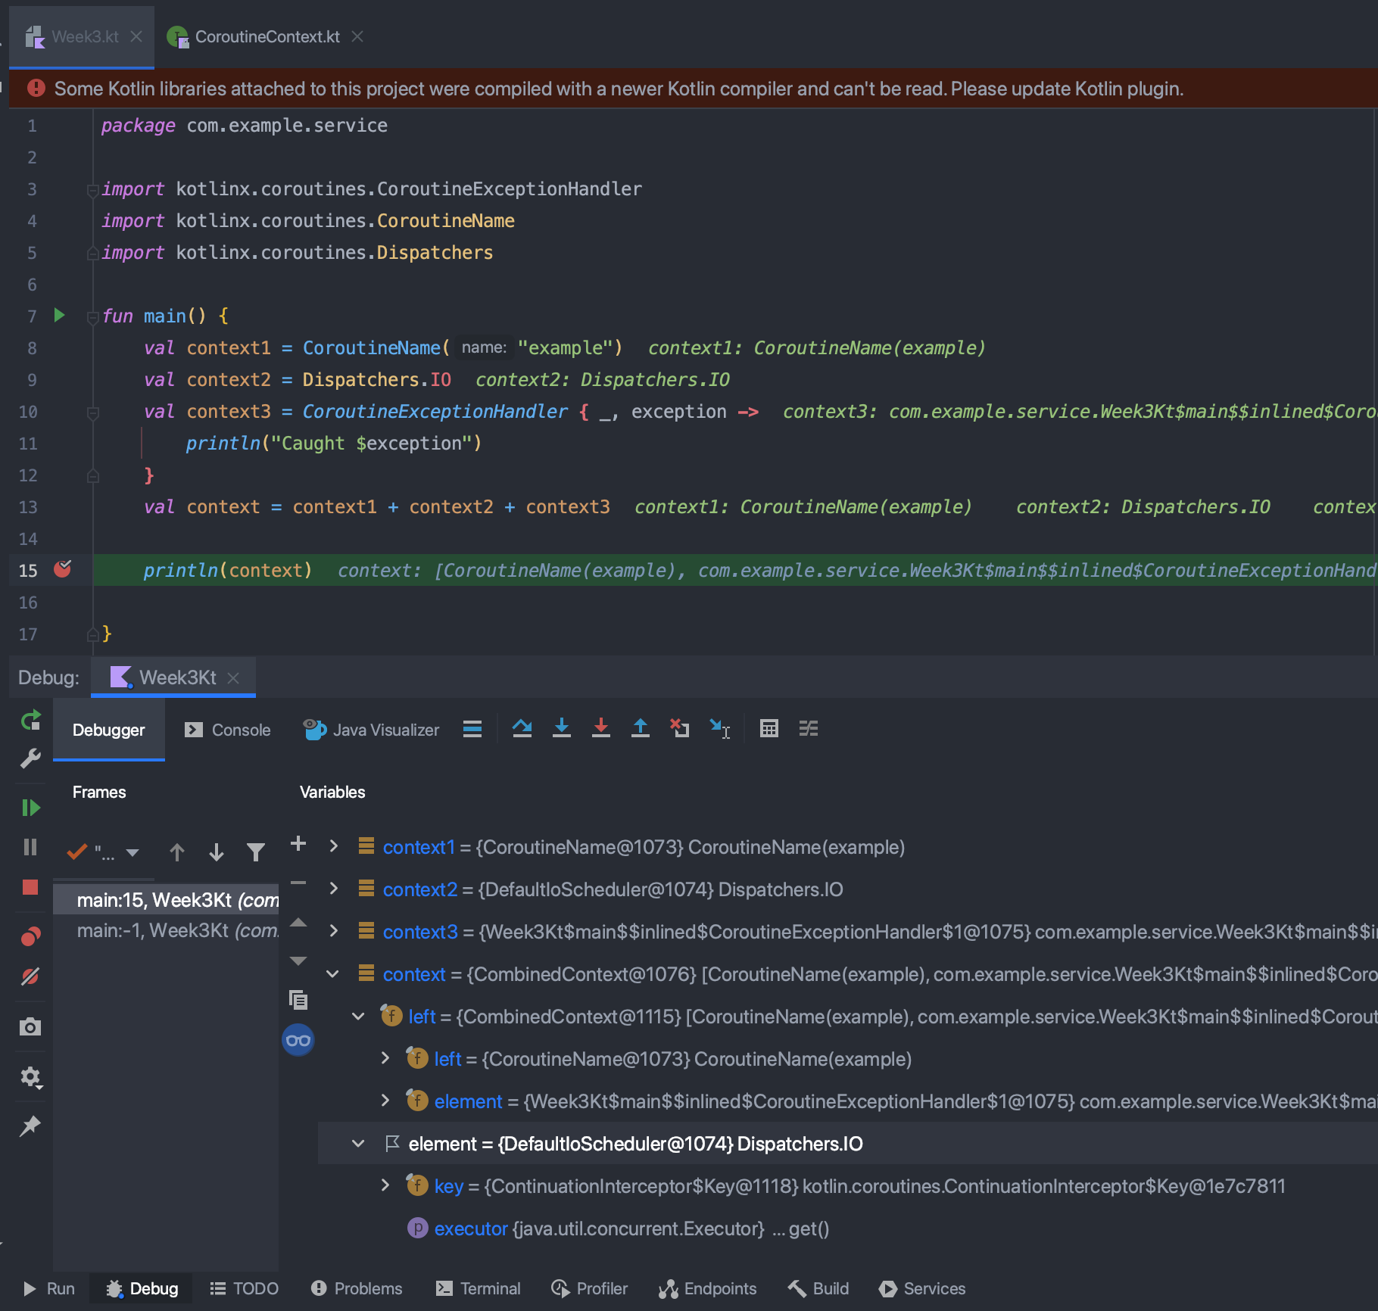This screenshot has width=1378, height=1311.
Task: Click duplicate watch icon
Action: (298, 1000)
